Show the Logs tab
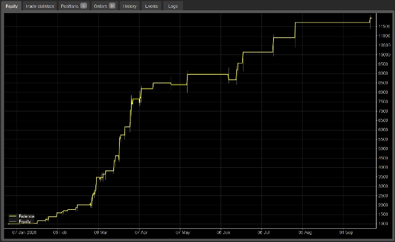Screen dimensions: 395x242 [172, 7]
